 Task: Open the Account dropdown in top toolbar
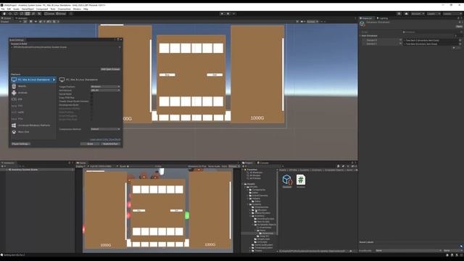[418, 14]
